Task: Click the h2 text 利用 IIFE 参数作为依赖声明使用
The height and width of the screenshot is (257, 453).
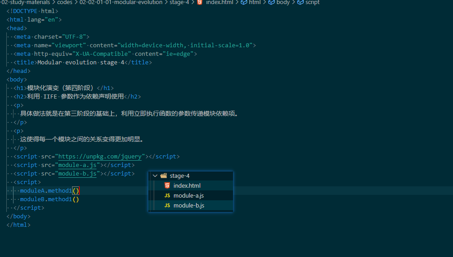Action: [75, 97]
